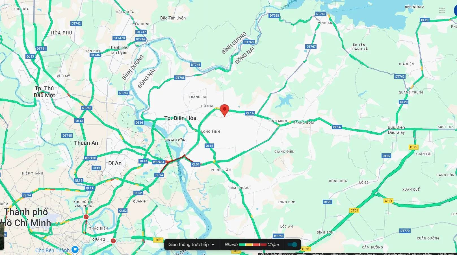Click the Tp. Biên Hòa city label
Image resolution: width=457 pixels, height=255 pixels.
180,118
